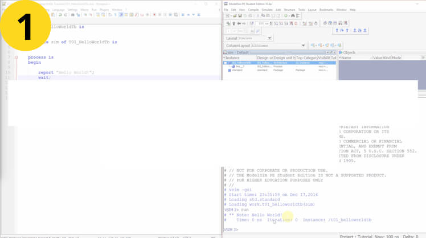The image size is (426, 238).
Task: Click the Run icon next to run length
Action: (276, 23)
